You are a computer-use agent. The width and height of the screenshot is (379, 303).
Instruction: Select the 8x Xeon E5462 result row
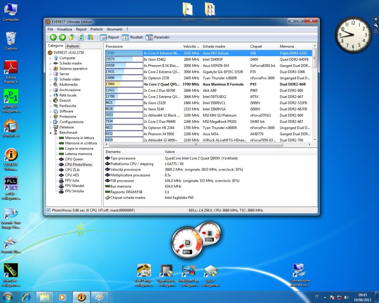click(x=208, y=59)
